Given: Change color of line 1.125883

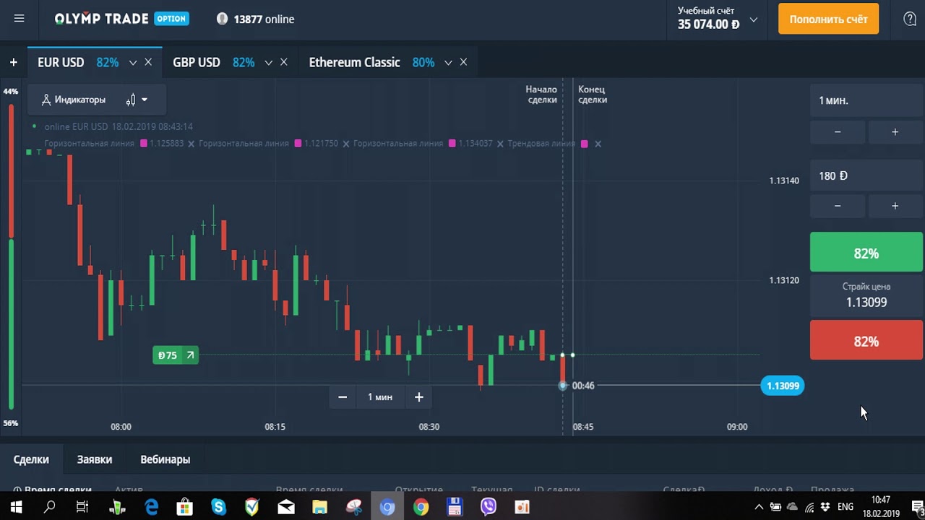Looking at the screenshot, I should click(x=144, y=144).
